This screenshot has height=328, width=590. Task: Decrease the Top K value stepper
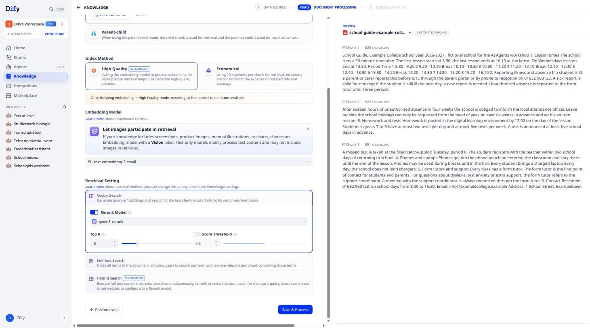pyautogui.click(x=115, y=245)
